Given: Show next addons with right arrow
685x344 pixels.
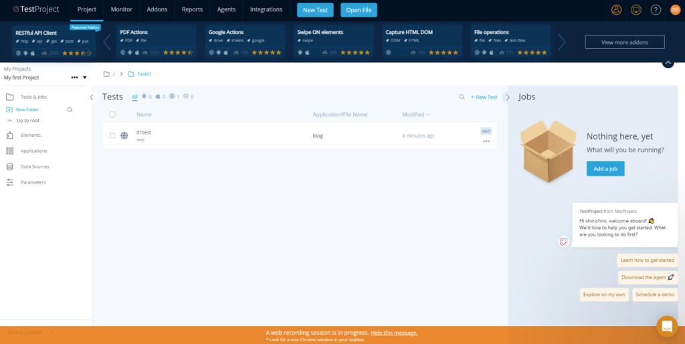Looking at the screenshot, I should click(x=562, y=42).
